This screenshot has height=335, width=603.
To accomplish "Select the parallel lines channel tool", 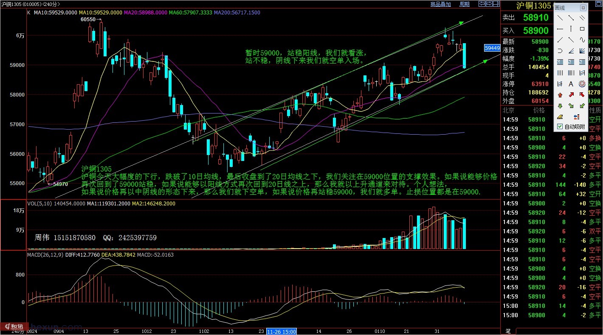I will click(582, 18).
